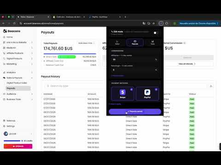Expand the Analytics submenu chevron
The image size is (221, 165).
point(32,72)
